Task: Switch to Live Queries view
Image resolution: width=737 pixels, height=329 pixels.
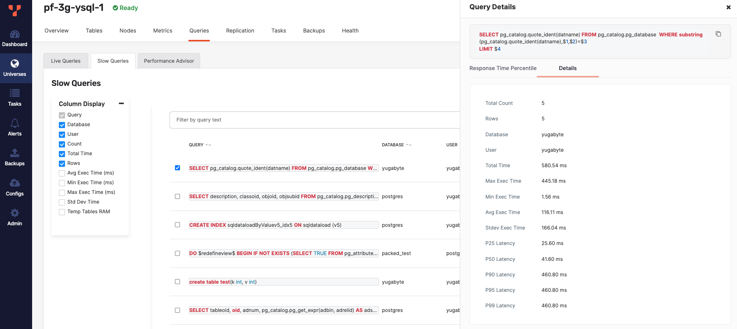Action: pos(66,61)
